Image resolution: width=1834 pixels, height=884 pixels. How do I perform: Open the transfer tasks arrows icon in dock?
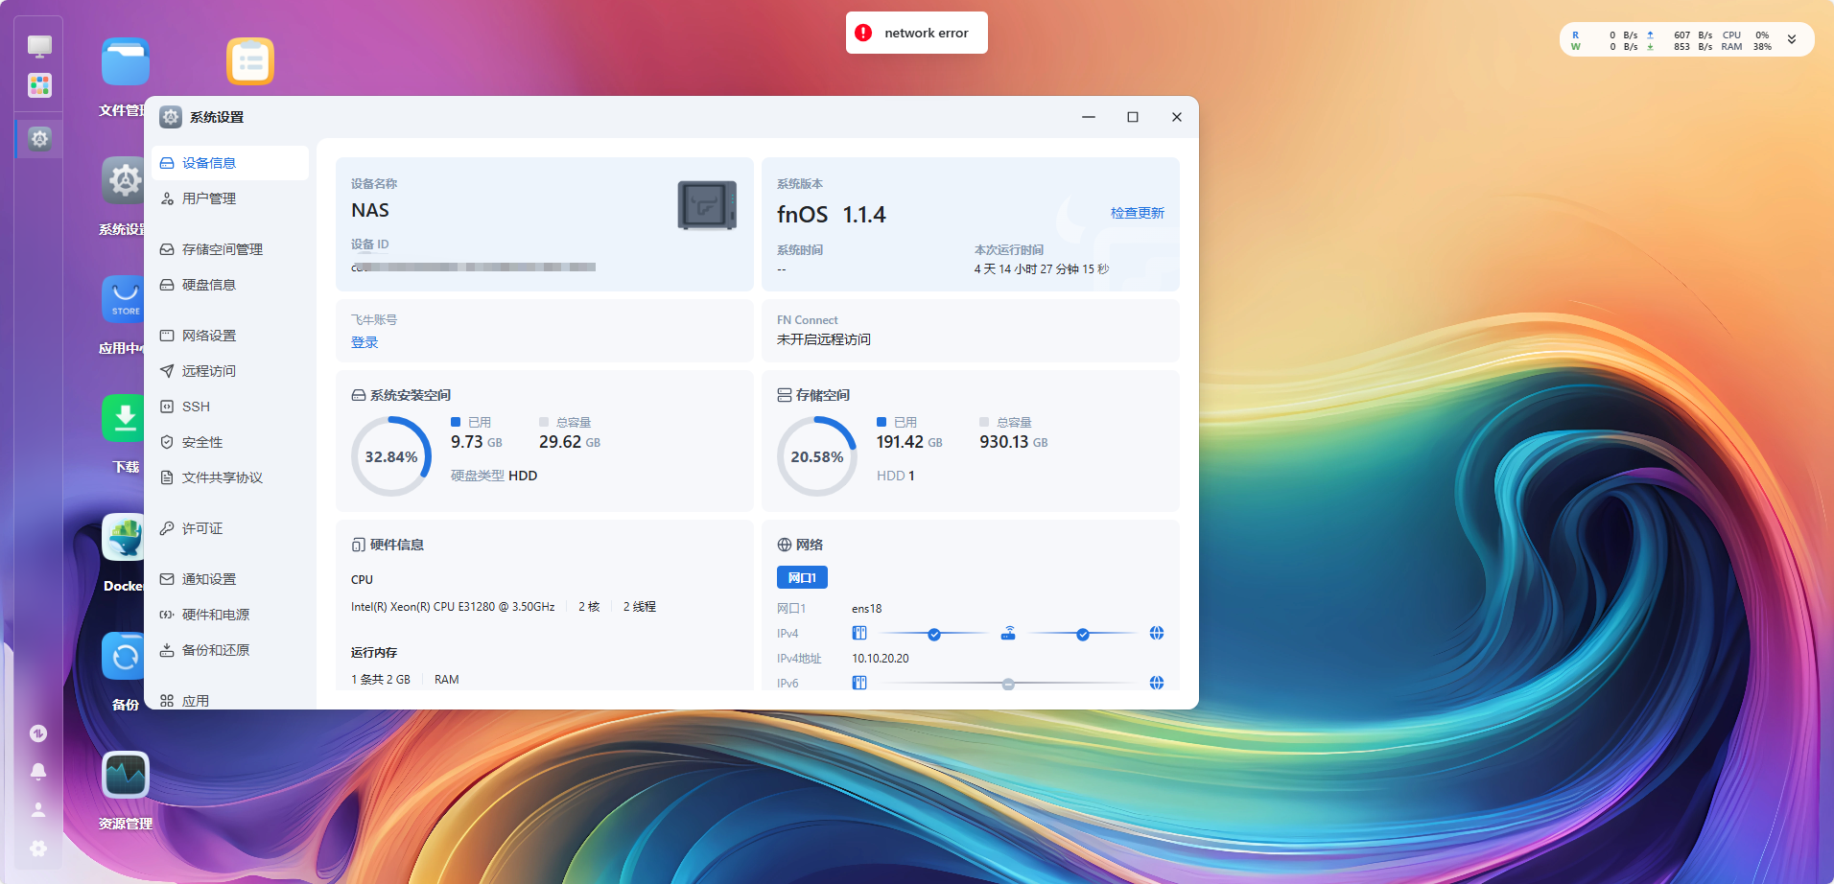pyautogui.click(x=38, y=733)
